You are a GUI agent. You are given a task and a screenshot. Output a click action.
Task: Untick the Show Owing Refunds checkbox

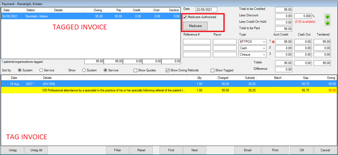(x=168, y=70)
